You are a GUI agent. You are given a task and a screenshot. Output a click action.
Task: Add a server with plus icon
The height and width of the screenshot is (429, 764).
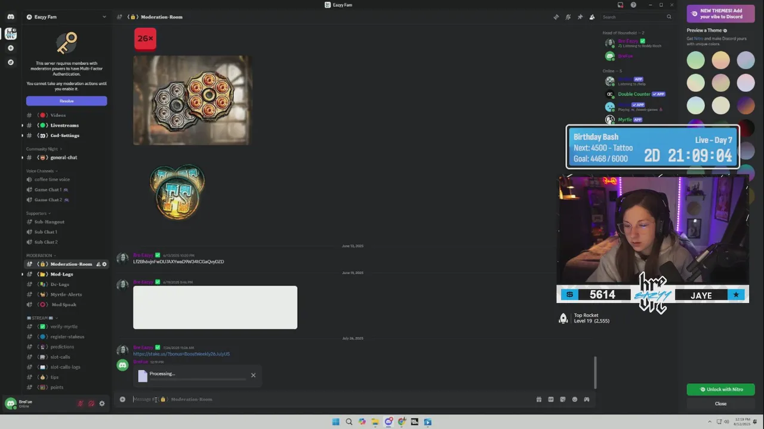point(10,48)
